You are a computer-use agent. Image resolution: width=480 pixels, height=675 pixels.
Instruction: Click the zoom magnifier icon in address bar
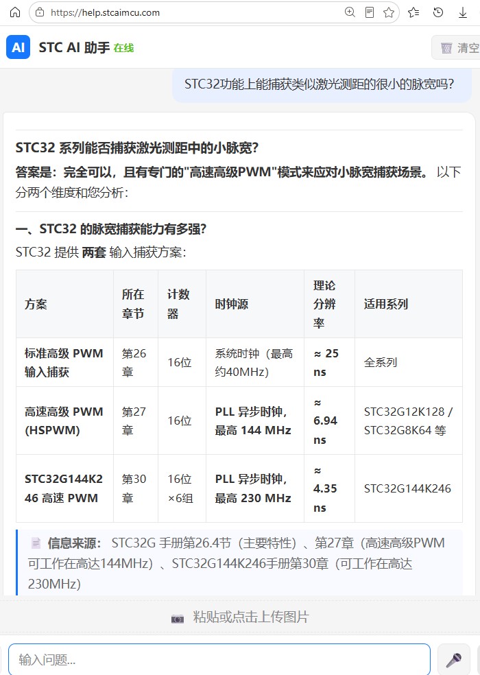350,12
